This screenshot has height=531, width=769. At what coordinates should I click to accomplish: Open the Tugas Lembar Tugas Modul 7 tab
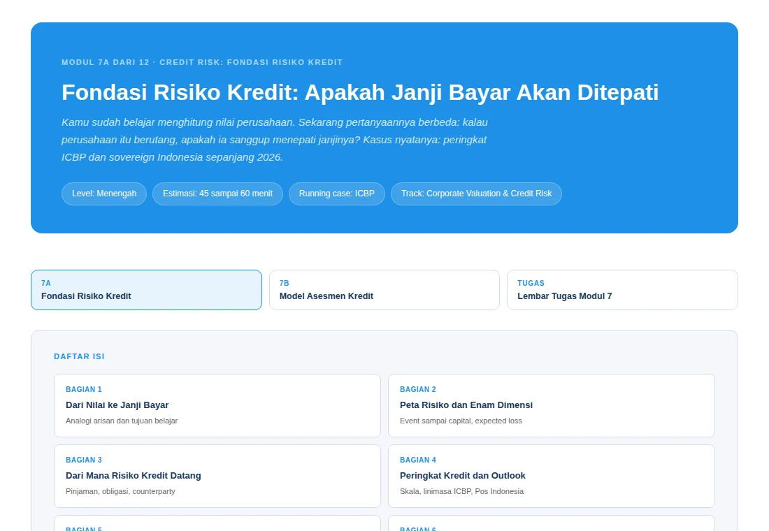(x=622, y=290)
